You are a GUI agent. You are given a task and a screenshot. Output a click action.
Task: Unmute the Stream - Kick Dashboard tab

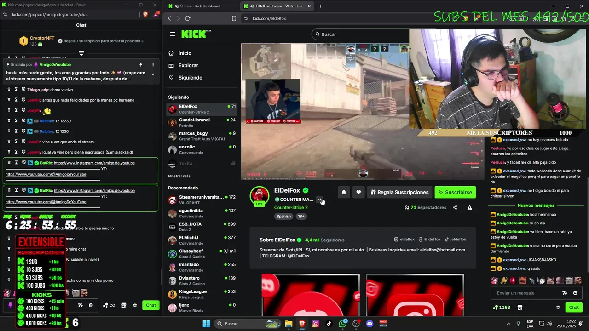point(176,6)
